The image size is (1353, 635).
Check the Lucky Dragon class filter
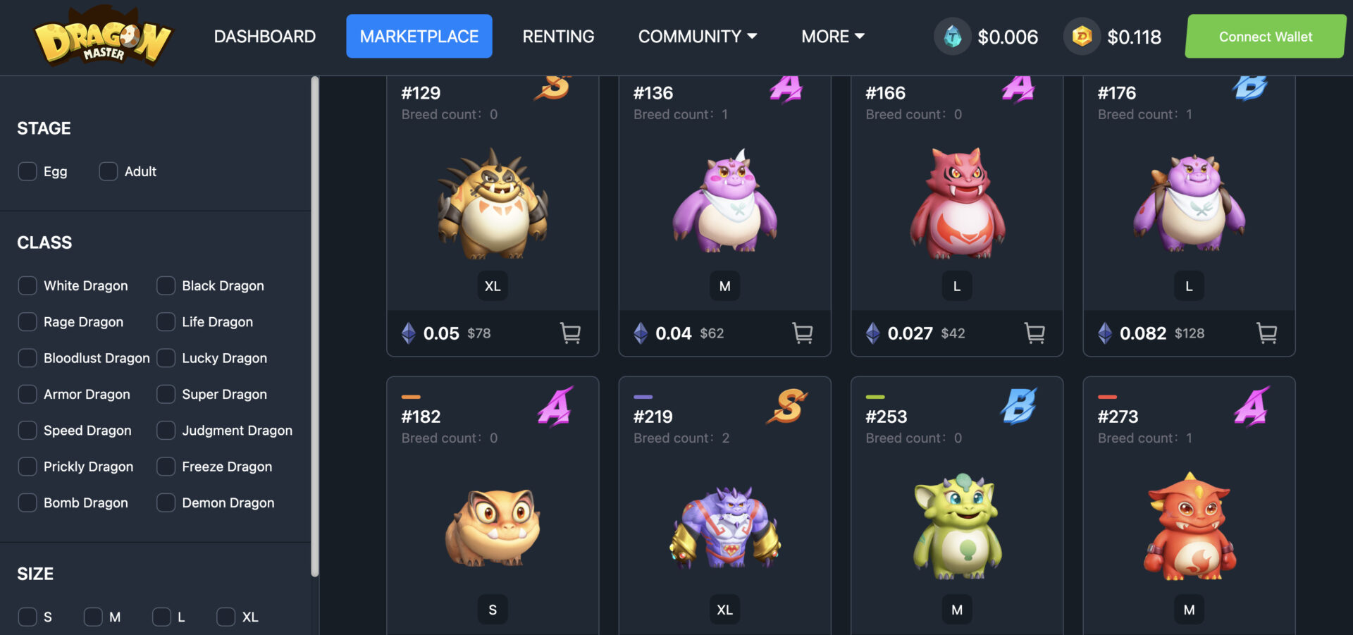[x=166, y=358]
